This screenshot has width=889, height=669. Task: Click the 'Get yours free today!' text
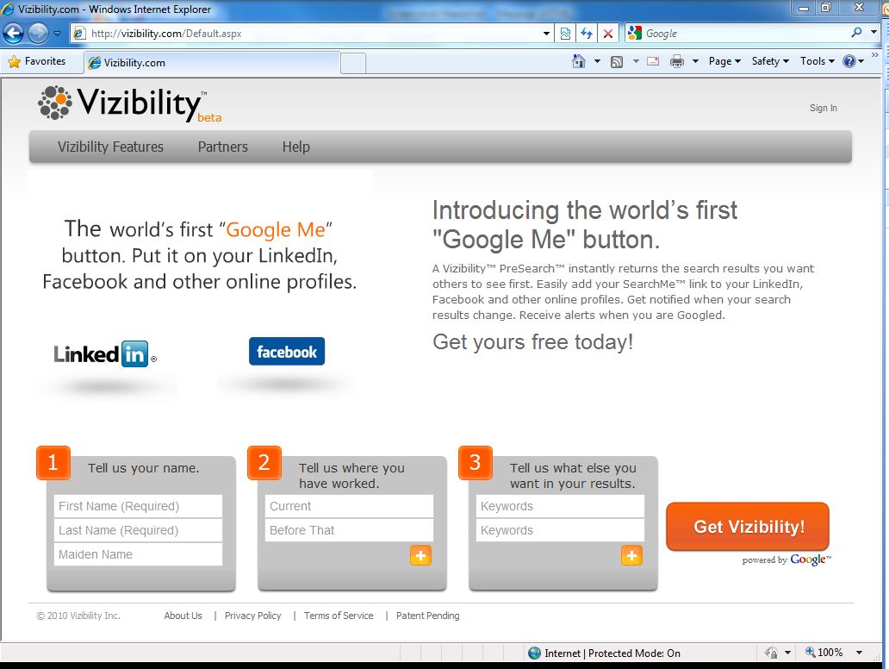click(x=533, y=342)
